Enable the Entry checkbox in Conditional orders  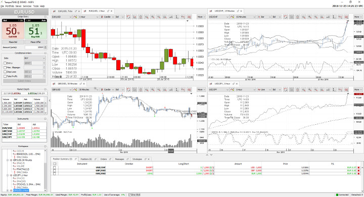5,63
